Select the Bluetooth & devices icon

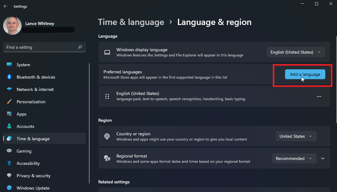click(9, 77)
